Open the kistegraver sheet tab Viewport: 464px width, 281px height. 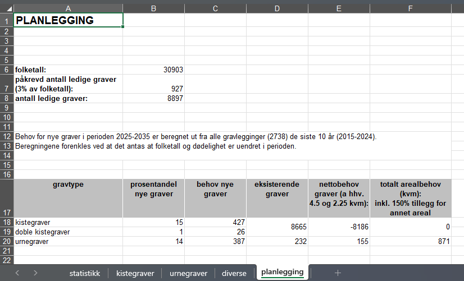pyautogui.click(x=135, y=273)
